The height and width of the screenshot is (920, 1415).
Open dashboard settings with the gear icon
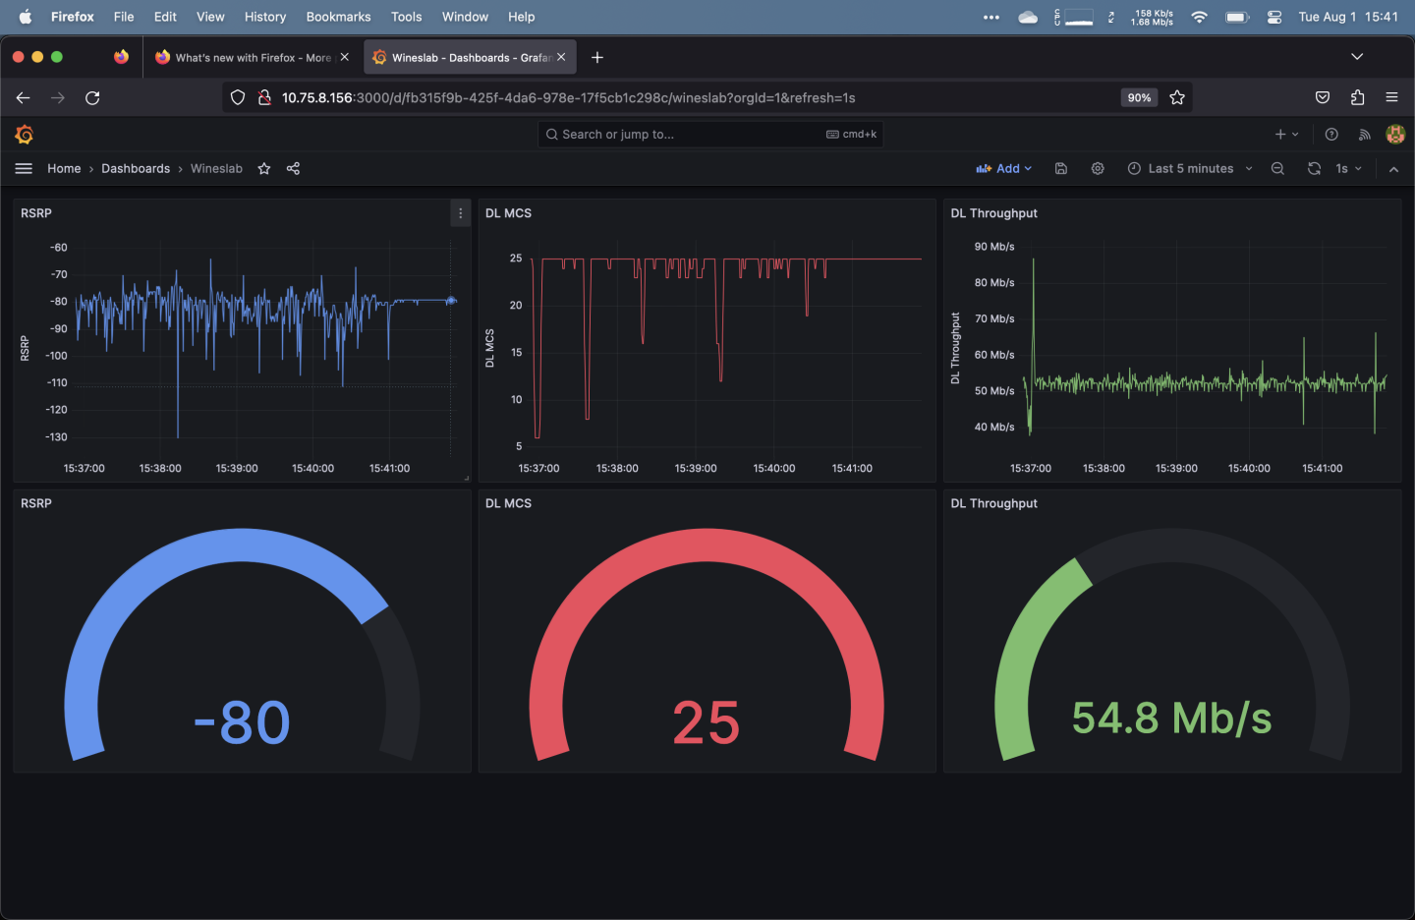1098,168
